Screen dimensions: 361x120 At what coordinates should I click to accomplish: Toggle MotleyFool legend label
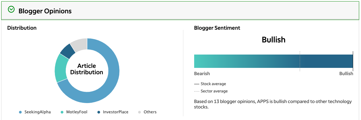77,112
